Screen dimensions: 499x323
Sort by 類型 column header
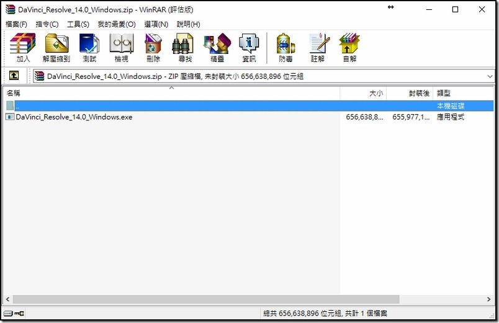coord(463,93)
